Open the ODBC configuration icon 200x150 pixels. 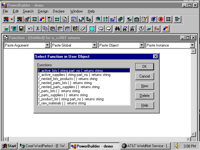coord(98,19)
